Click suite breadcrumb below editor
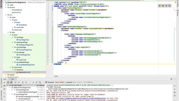The height and width of the screenshot is (101, 179). [x=56, y=76]
